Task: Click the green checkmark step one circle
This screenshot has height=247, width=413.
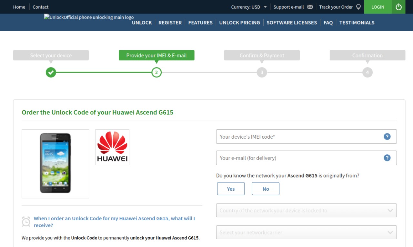Action: tap(51, 72)
